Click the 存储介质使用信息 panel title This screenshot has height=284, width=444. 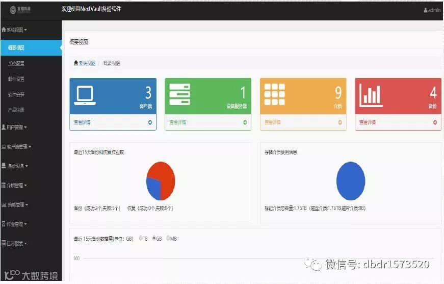click(280, 152)
